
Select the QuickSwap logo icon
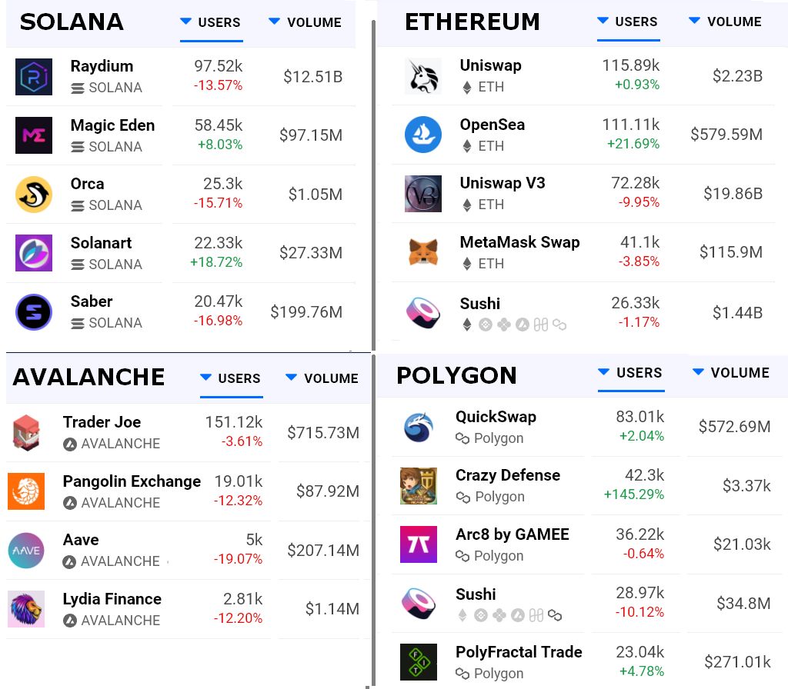(418, 427)
